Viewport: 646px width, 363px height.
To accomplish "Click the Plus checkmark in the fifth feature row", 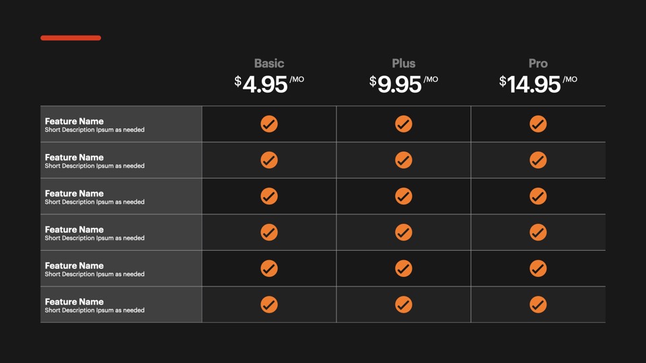I will [404, 268].
